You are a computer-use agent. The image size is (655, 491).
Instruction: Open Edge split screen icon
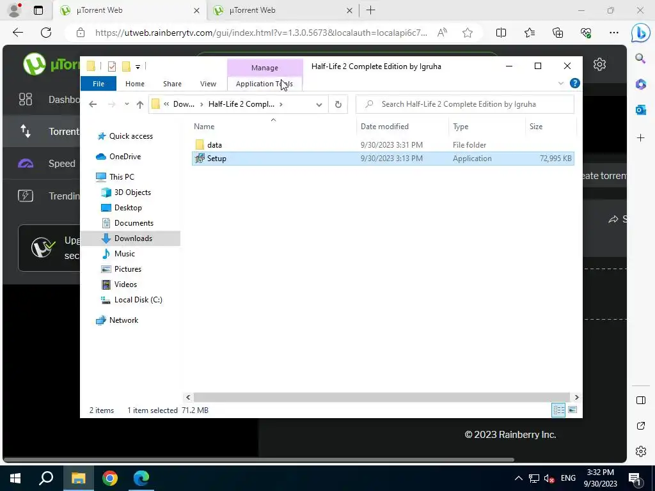tap(501, 33)
